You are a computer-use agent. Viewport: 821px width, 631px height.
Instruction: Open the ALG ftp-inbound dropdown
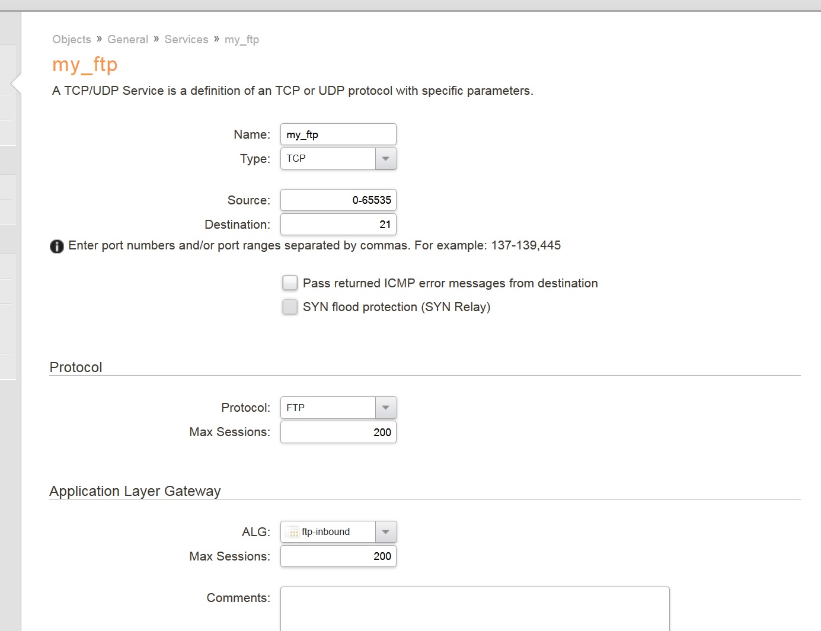point(386,532)
